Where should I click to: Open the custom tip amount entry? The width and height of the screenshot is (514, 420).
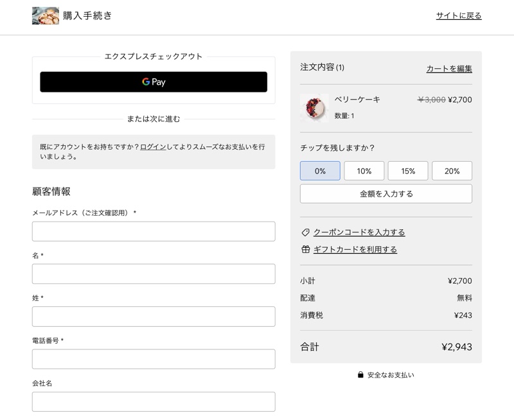tap(385, 193)
